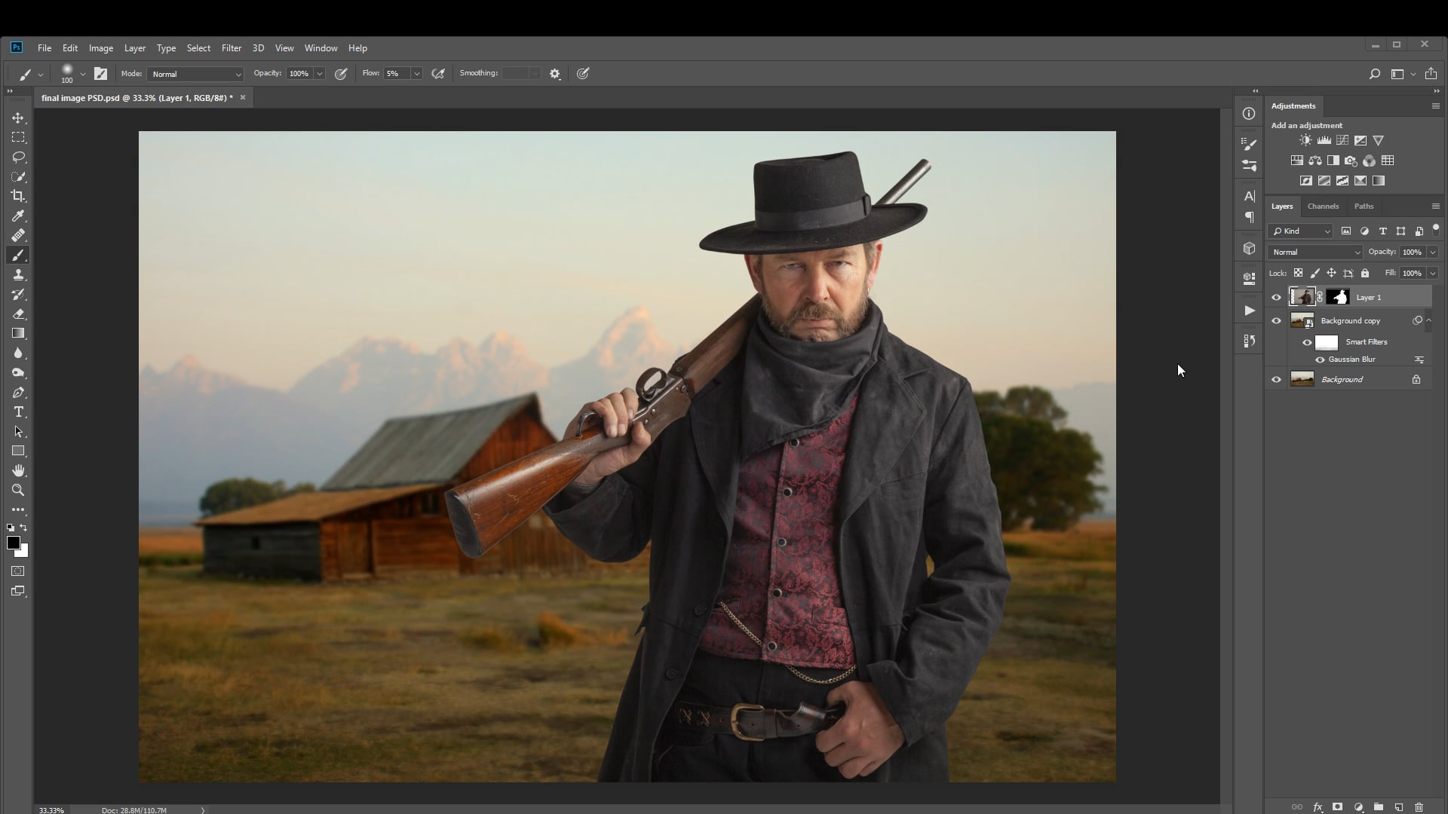Expand the layer Opacity dropdown
Screen dimensions: 1448x814
[x=1432, y=252]
